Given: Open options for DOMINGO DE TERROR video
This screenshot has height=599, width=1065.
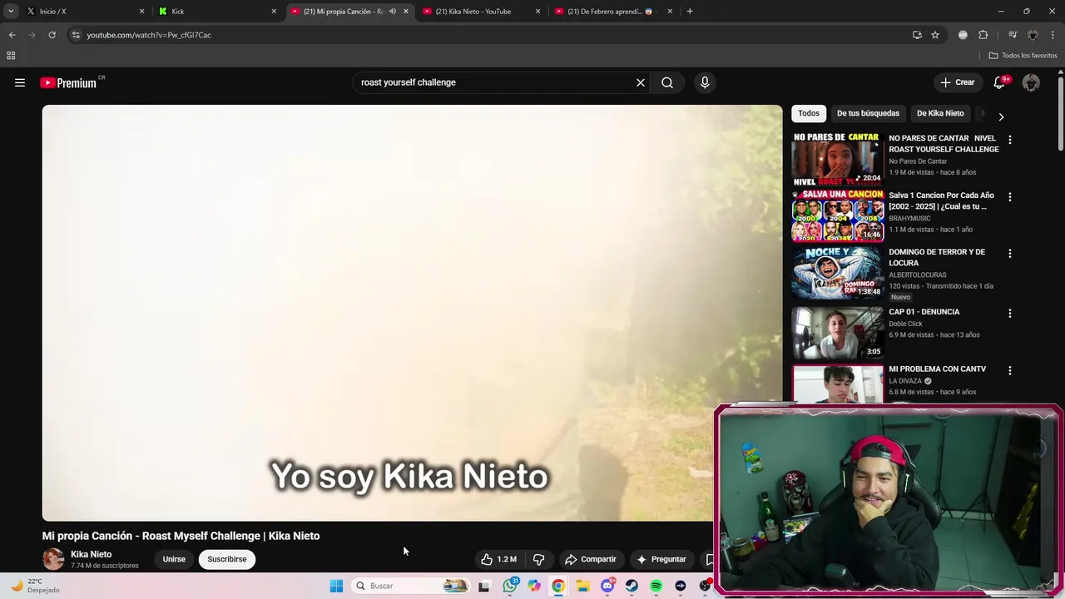Looking at the screenshot, I should tap(1010, 254).
